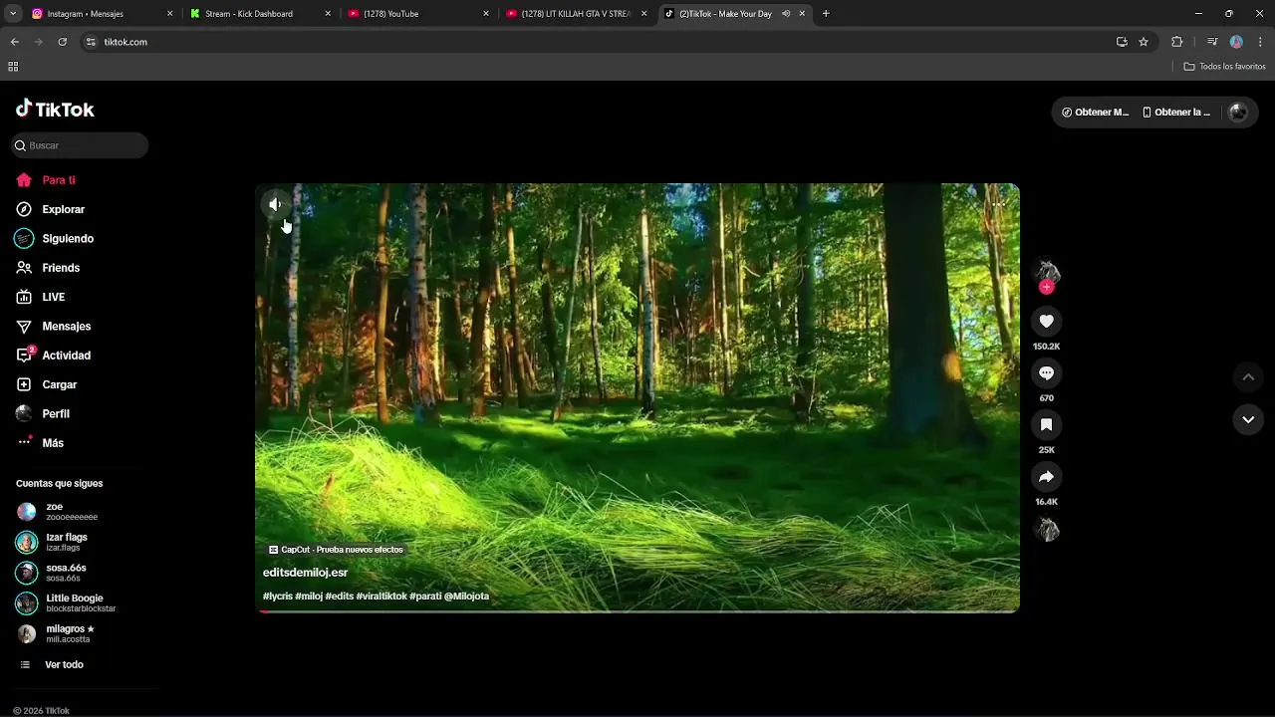Go to the previous video with up chevron
The width and height of the screenshot is (1275, 717).
click(1248, 377)
